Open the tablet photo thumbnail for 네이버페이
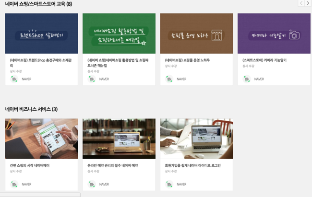 pyautogui.click(x=41, y=139)
